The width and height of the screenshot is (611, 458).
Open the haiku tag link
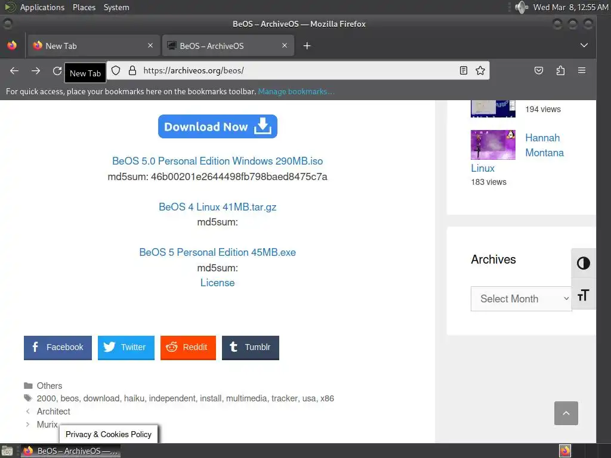pos(134,398)
